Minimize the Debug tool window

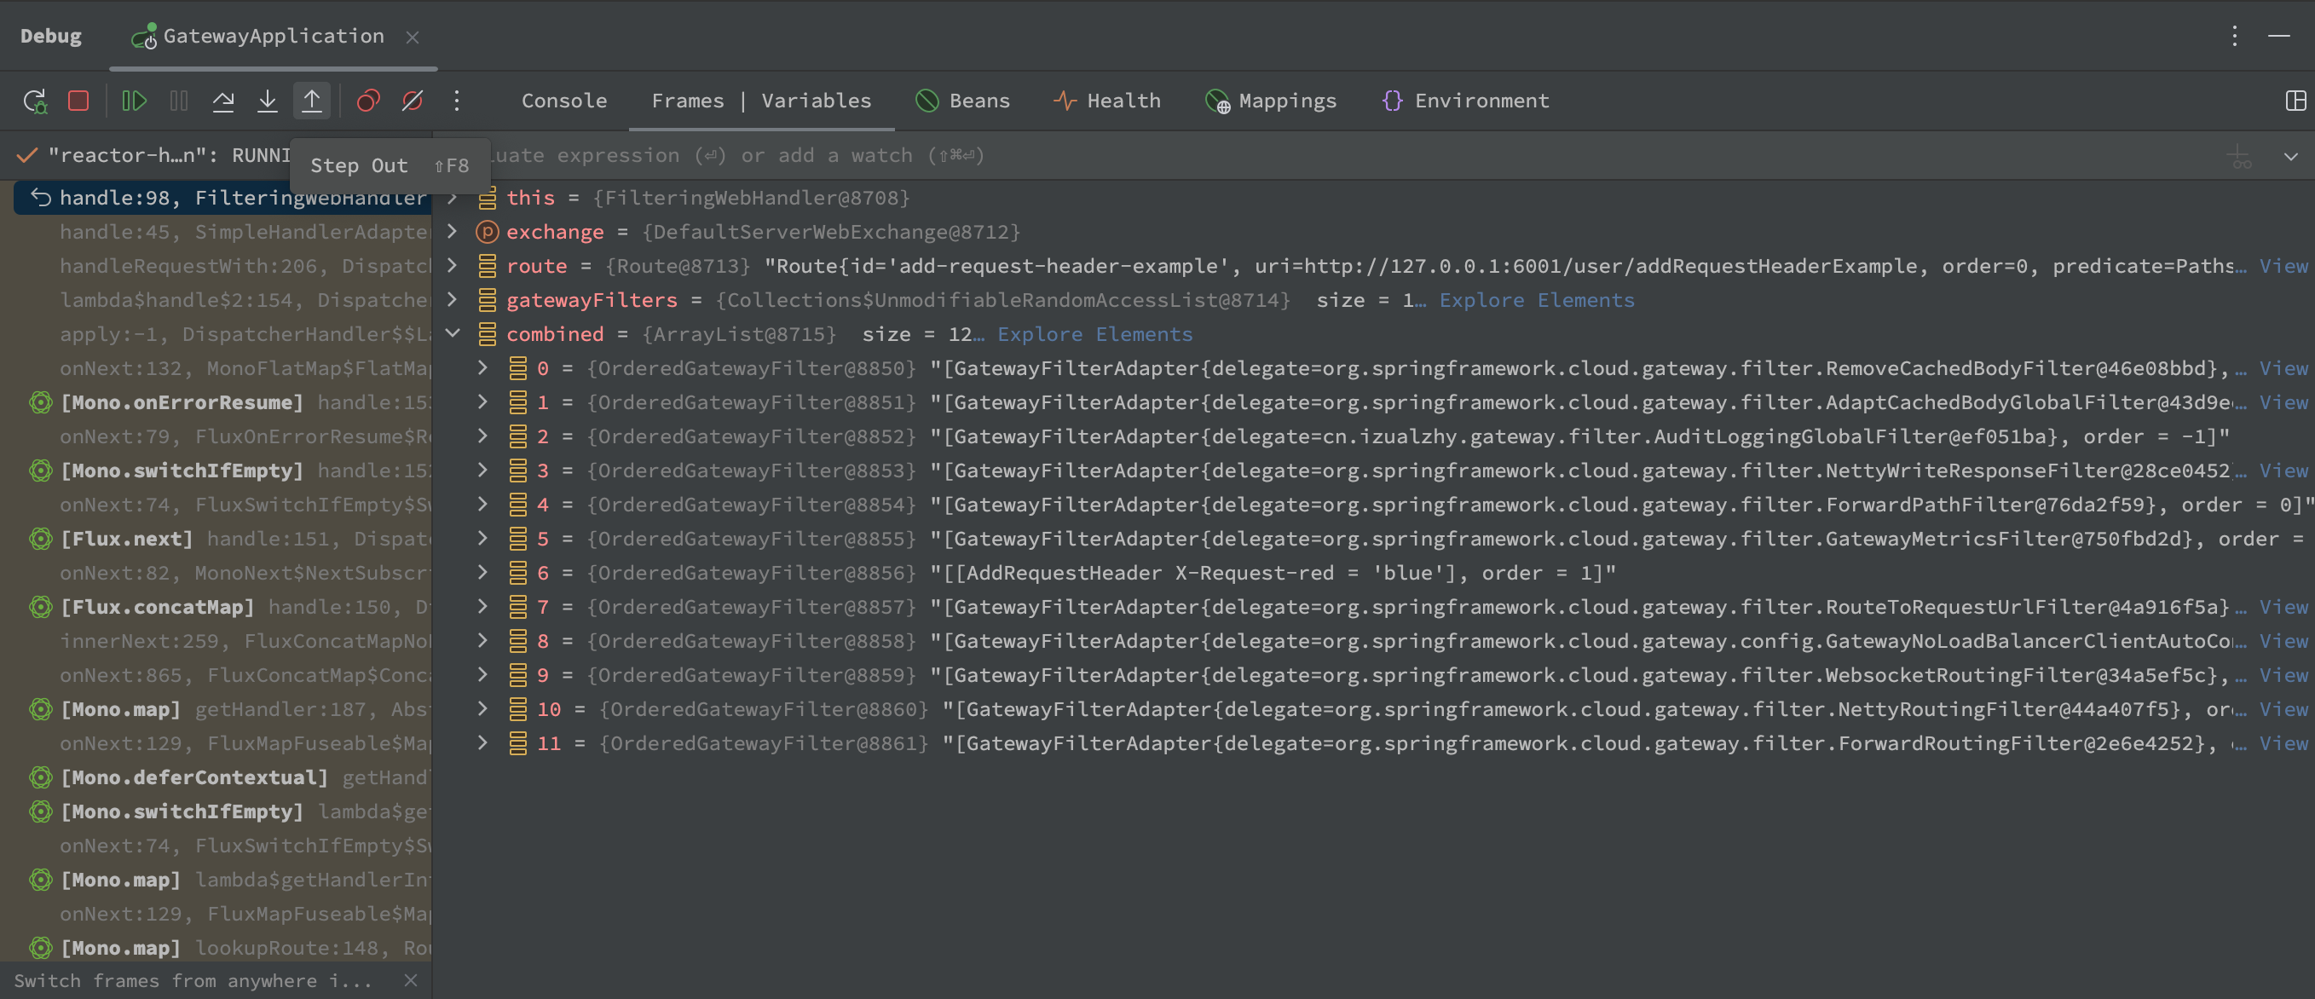pyautogui.click(x=2278, y=36)
